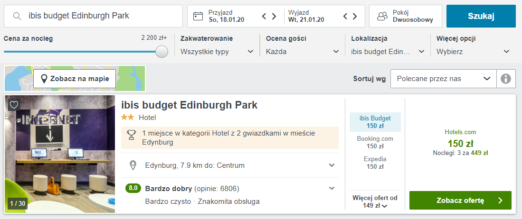Expand the Edynburg location details chevron
The width and height of the screenshot is (522, 219).
pos(332,165)
